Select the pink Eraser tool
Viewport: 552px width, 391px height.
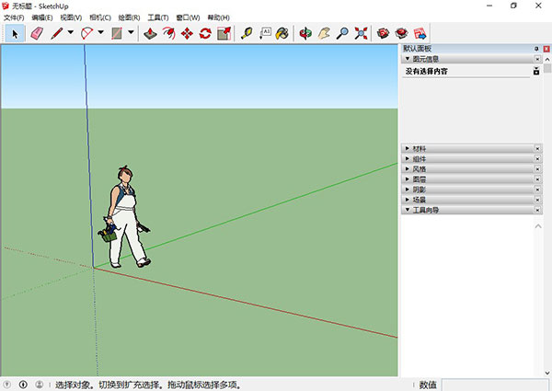click(x=37, y=34)
